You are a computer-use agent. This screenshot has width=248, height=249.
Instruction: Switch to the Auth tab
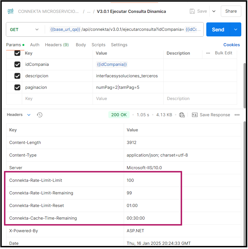(35, 45)
